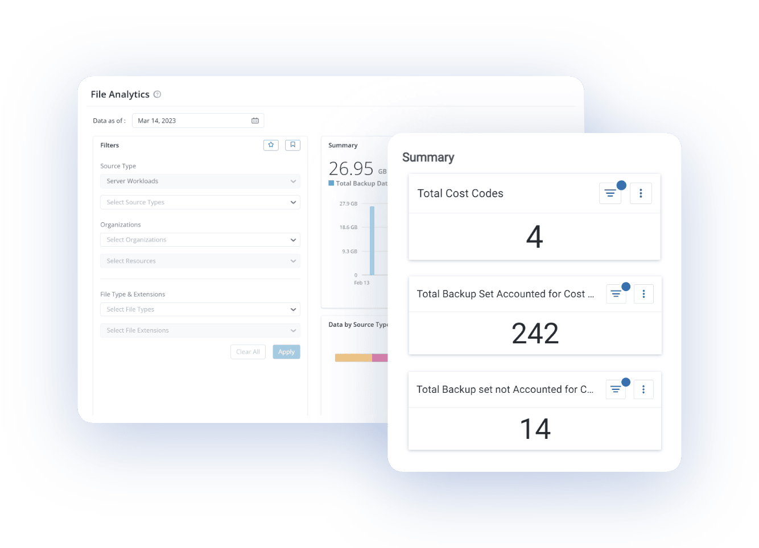Click the value 4 under Total Cost Codes
The height and width of the screenshot is (548, 759).
click(534, 236)
